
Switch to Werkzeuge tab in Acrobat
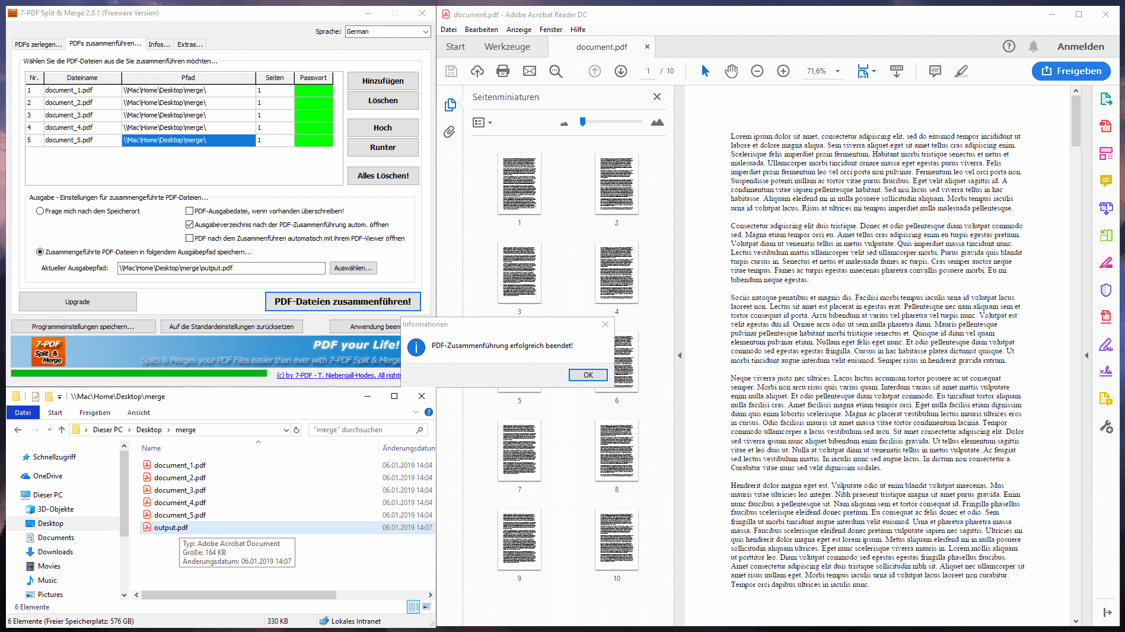[507, 47]
